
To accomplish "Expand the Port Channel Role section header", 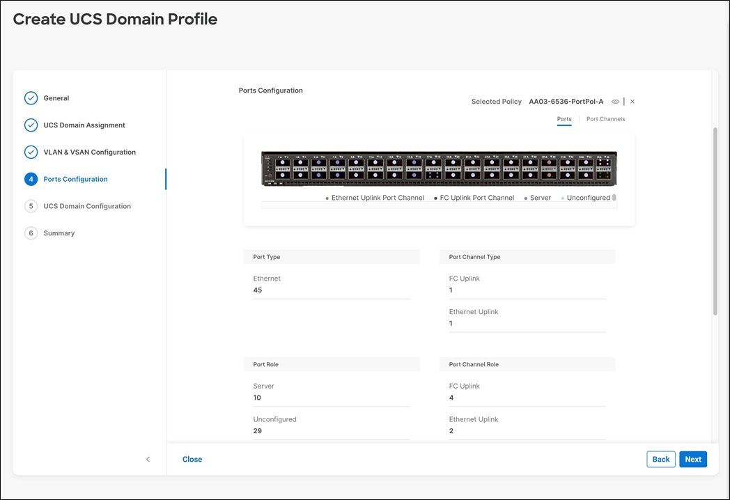I will click(x=527, y=364).
